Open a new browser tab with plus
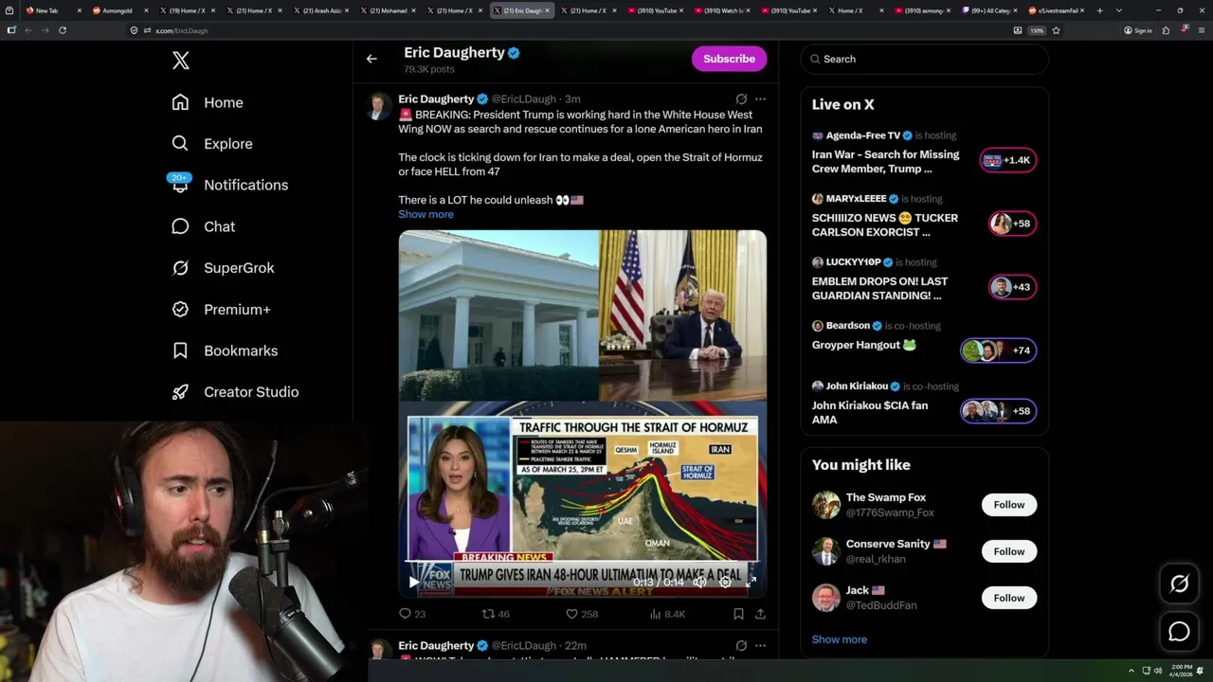The image size is (1213, 682). [x=1100, y=10]
